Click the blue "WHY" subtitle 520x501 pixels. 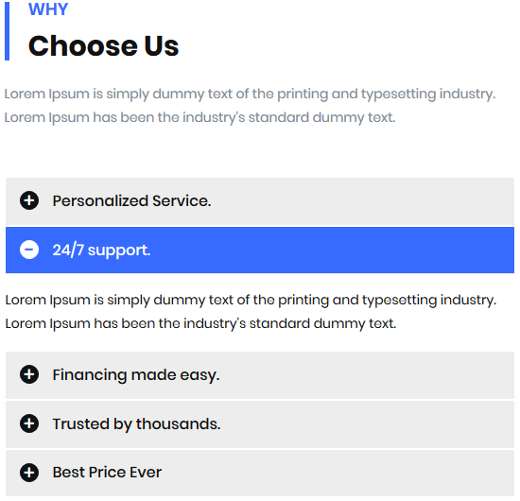click(x=48, y=9)
